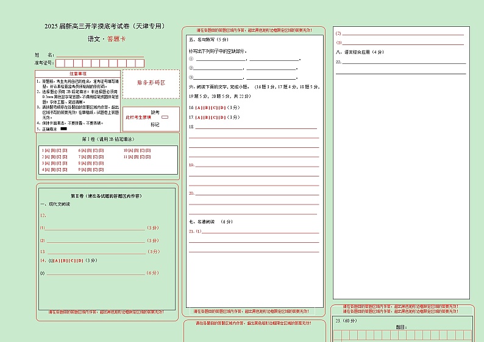Choose [D] for question 17
Viewport: 484px width, 342px height.
click(x=222, y=117)
